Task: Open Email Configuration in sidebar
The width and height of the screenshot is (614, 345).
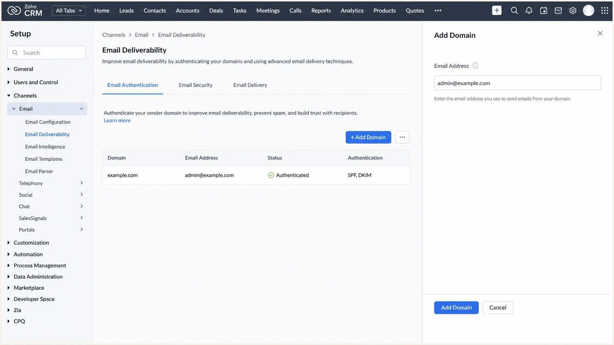Action: (x=48, y=122)
